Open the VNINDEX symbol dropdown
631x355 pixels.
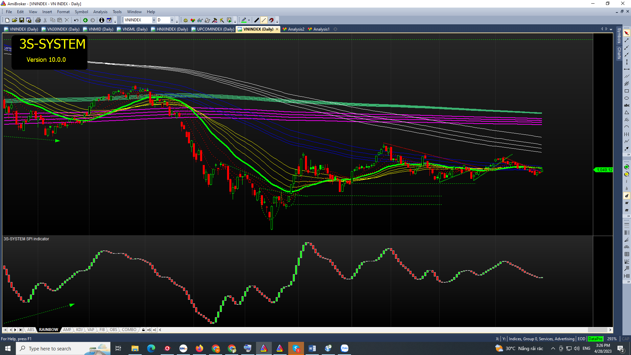click(153, 20)
